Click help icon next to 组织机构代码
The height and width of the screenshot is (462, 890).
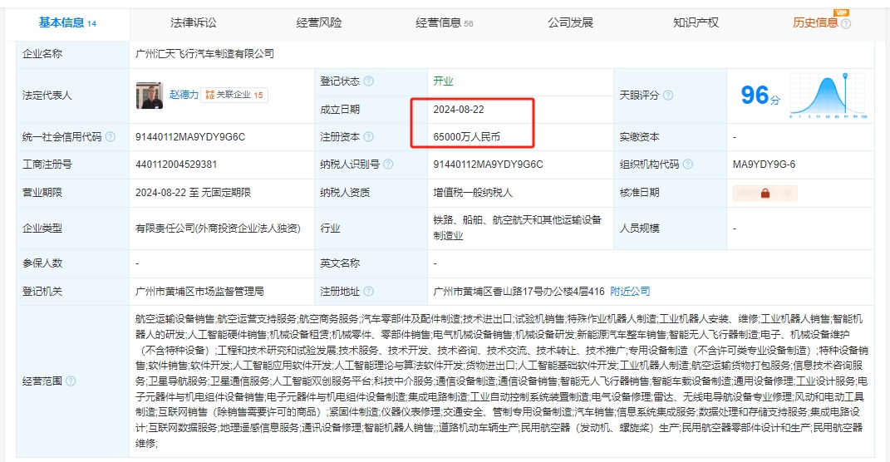pyautogui.click(x=688, y=165)
